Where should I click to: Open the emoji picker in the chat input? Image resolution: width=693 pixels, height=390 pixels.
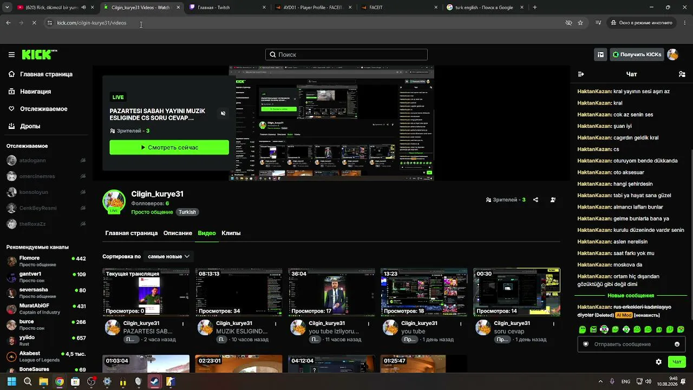click(677, 344)
